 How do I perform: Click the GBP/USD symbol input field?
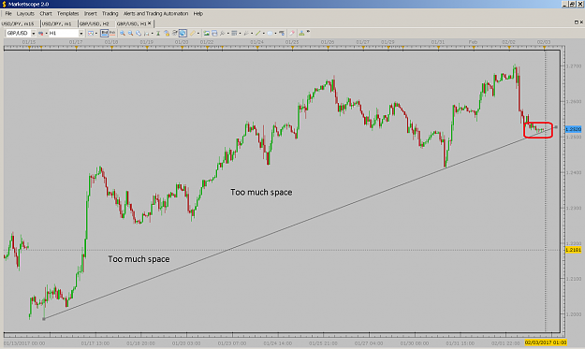pos(19,33)
